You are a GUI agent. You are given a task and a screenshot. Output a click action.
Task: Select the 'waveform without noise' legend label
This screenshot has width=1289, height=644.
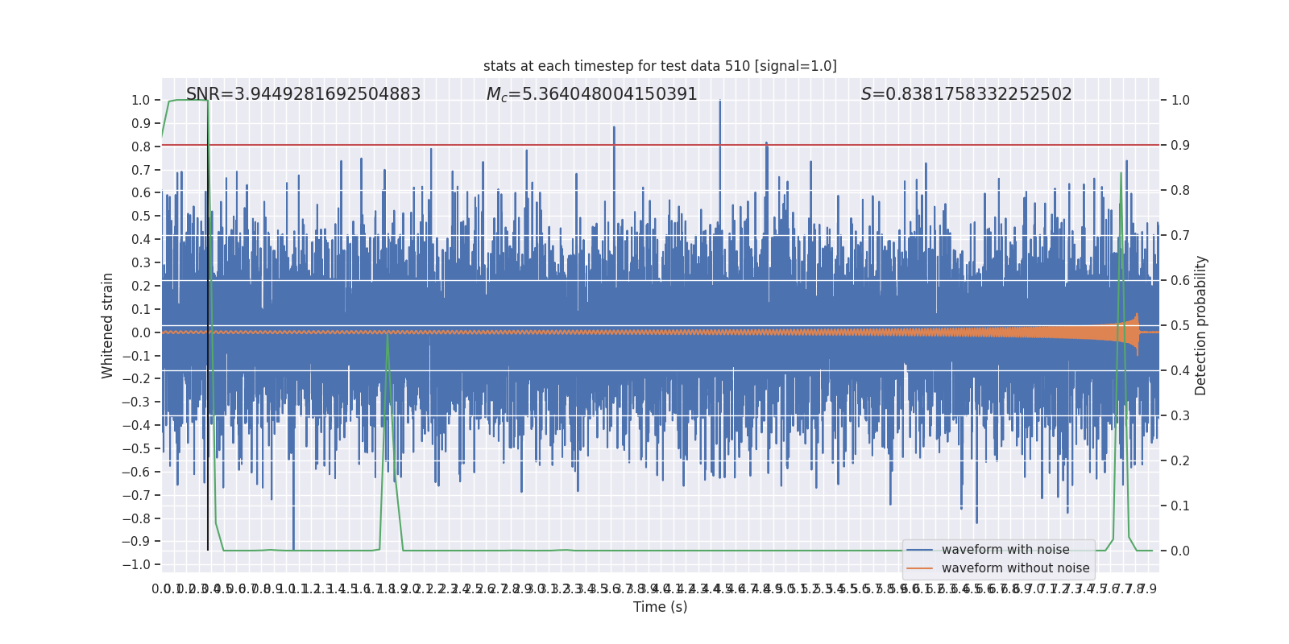1015,568
